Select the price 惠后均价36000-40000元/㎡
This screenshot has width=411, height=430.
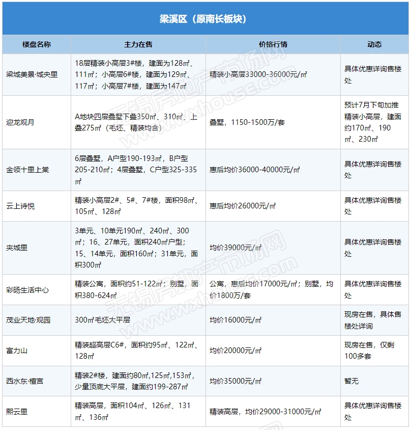[x=254, y=170]
